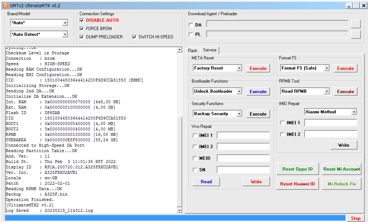Click the log scroll up arrow

179,50
